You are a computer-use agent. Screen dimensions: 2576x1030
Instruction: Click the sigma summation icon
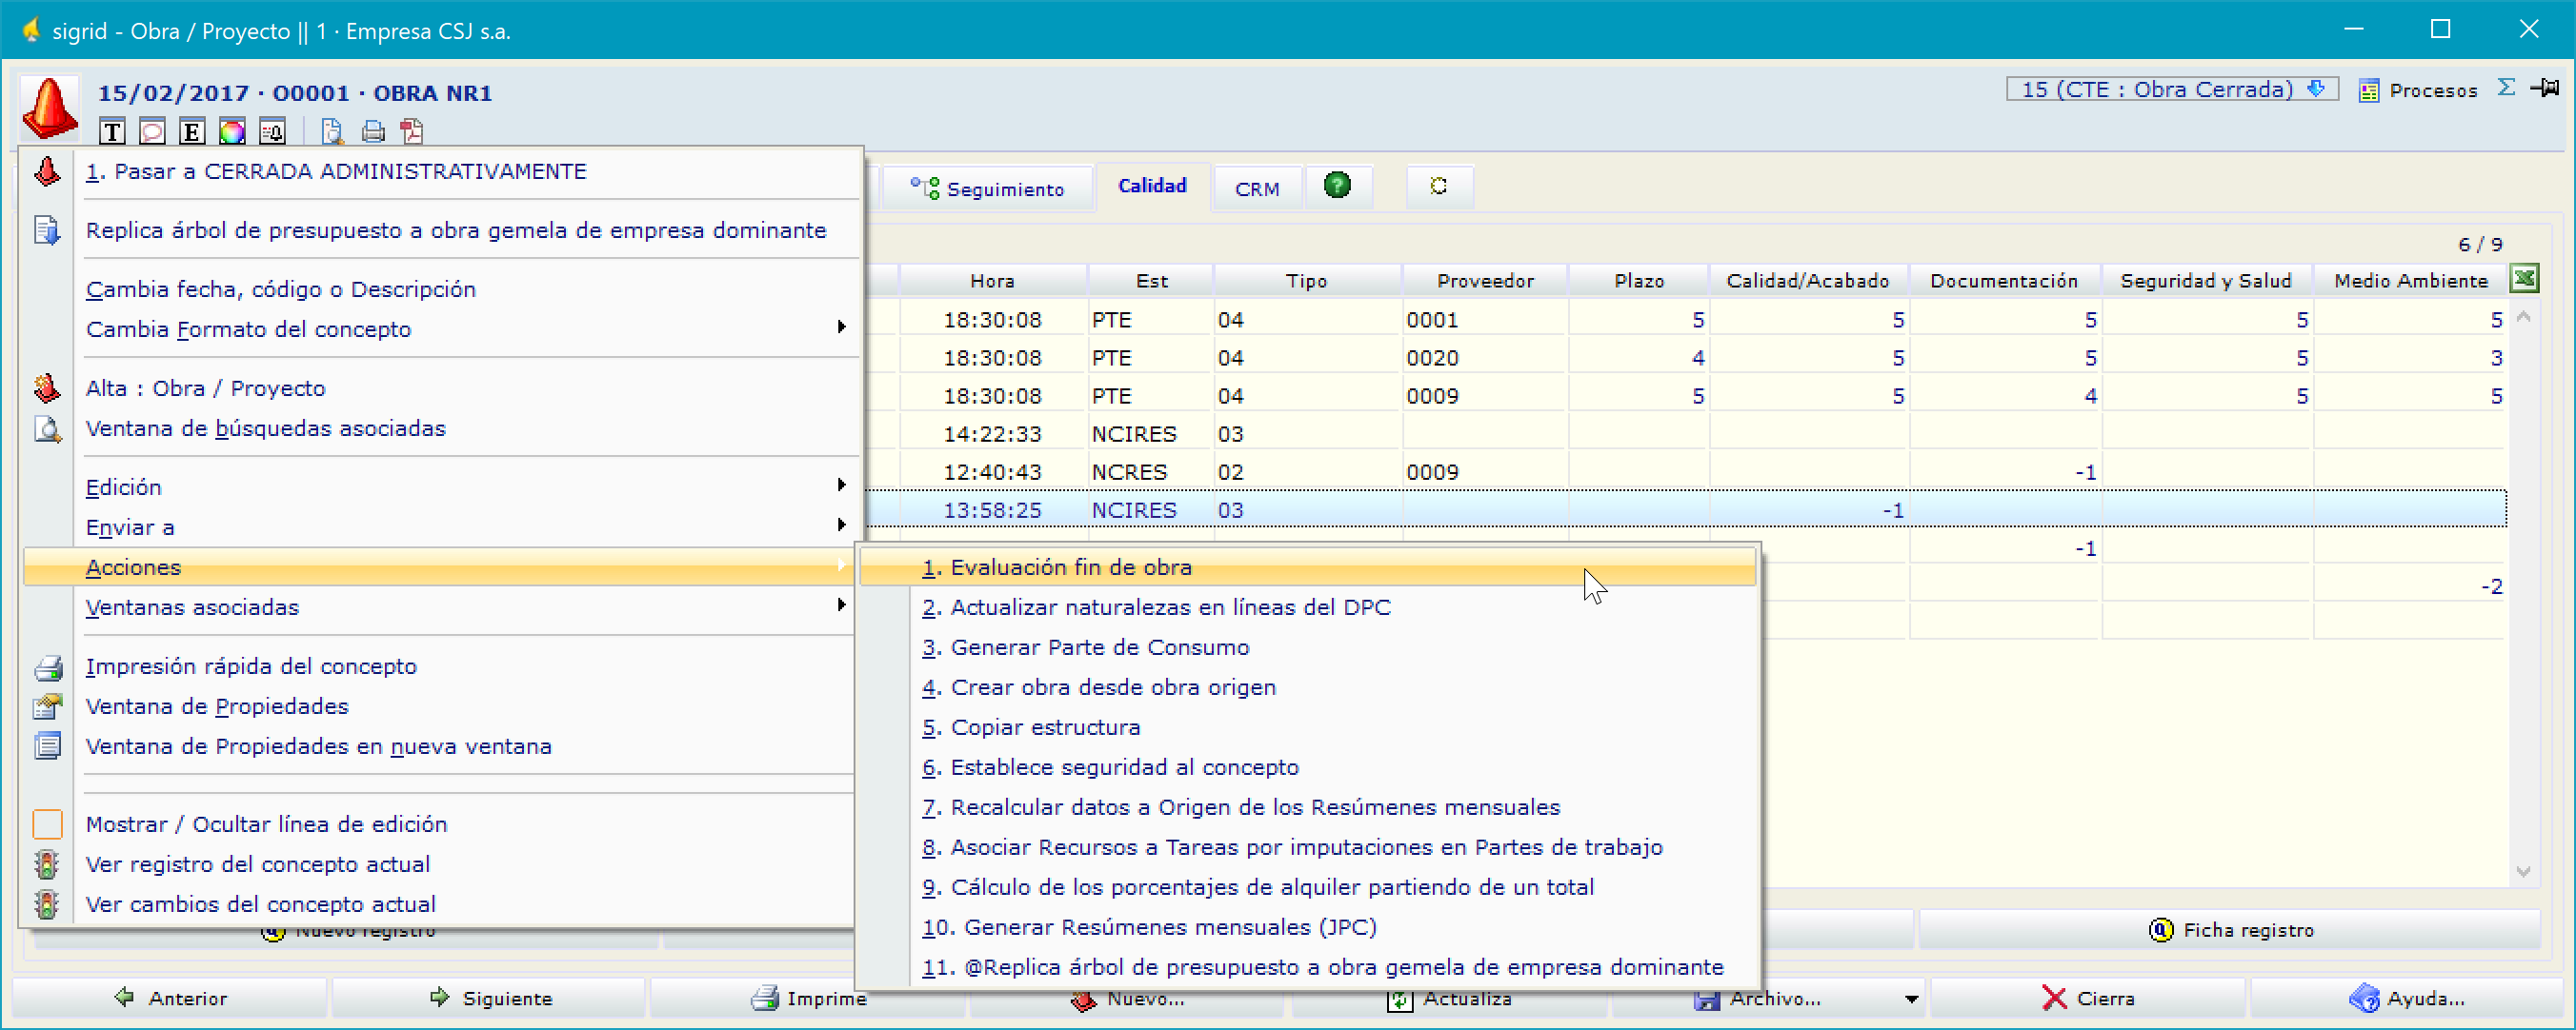click(x=2506, y=88)
